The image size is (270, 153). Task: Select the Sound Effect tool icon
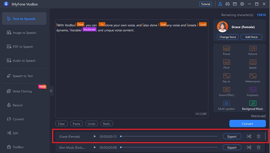click(227, 89)
